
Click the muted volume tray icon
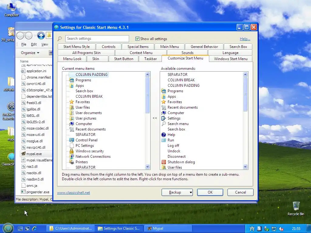coord(281,229)
